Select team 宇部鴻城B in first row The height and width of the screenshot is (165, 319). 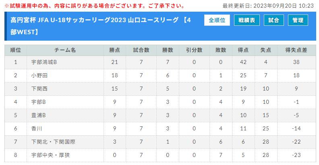point(44,62)
